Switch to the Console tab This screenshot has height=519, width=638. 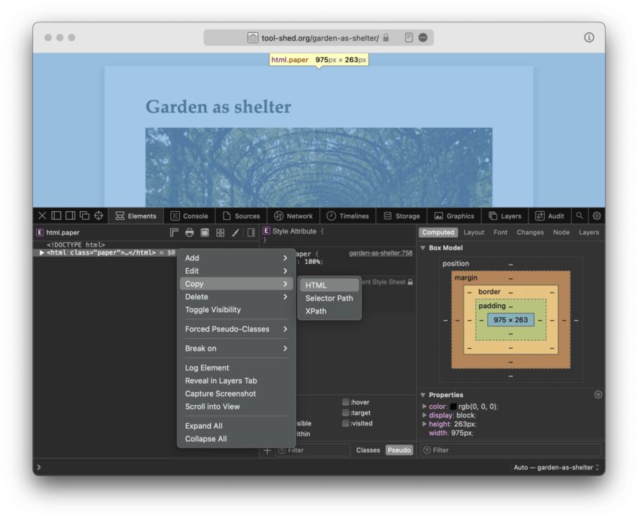tap(189, 216)
